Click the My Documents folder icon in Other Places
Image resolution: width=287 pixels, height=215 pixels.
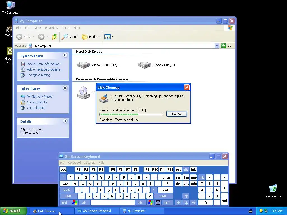pyautogui.click(x=23, y=102)
